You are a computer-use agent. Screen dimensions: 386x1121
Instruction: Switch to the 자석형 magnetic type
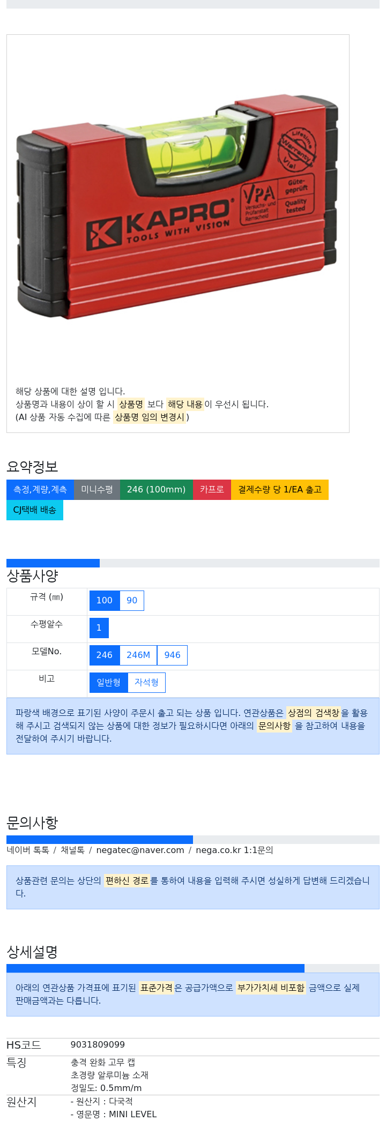click(146, 683)
